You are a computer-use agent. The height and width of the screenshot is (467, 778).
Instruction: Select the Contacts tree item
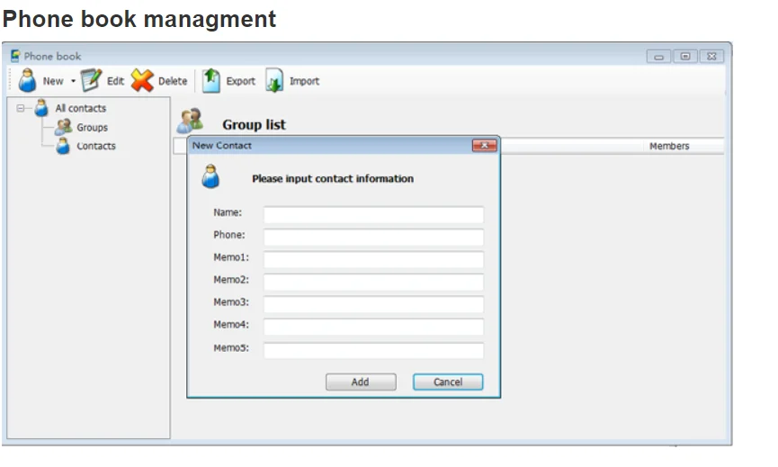[x=95, y=146]
